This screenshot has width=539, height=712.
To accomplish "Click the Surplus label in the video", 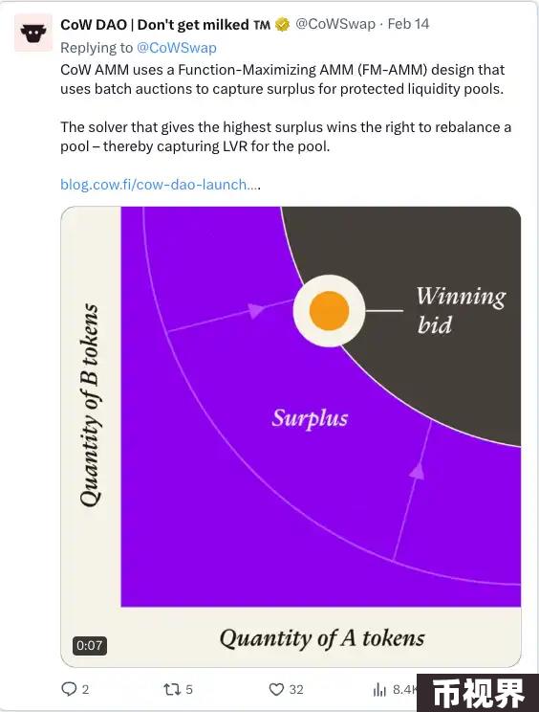I will pyautogui.click(x=310, y=418).
